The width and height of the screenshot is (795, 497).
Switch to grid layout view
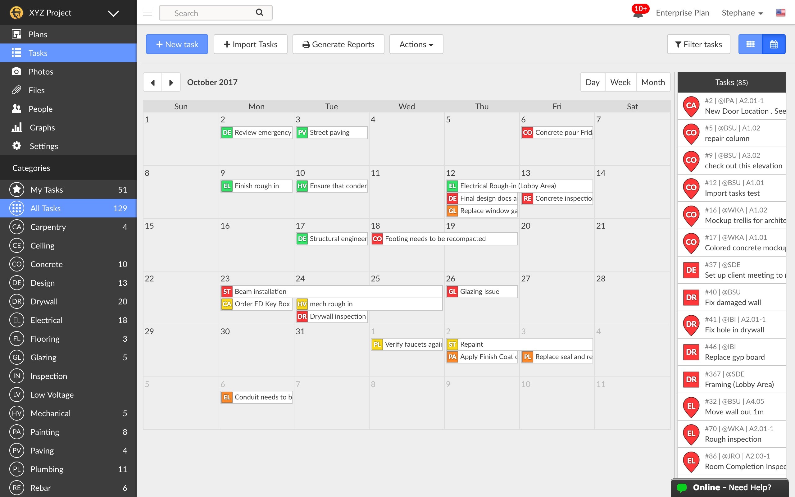pos(750,44)
